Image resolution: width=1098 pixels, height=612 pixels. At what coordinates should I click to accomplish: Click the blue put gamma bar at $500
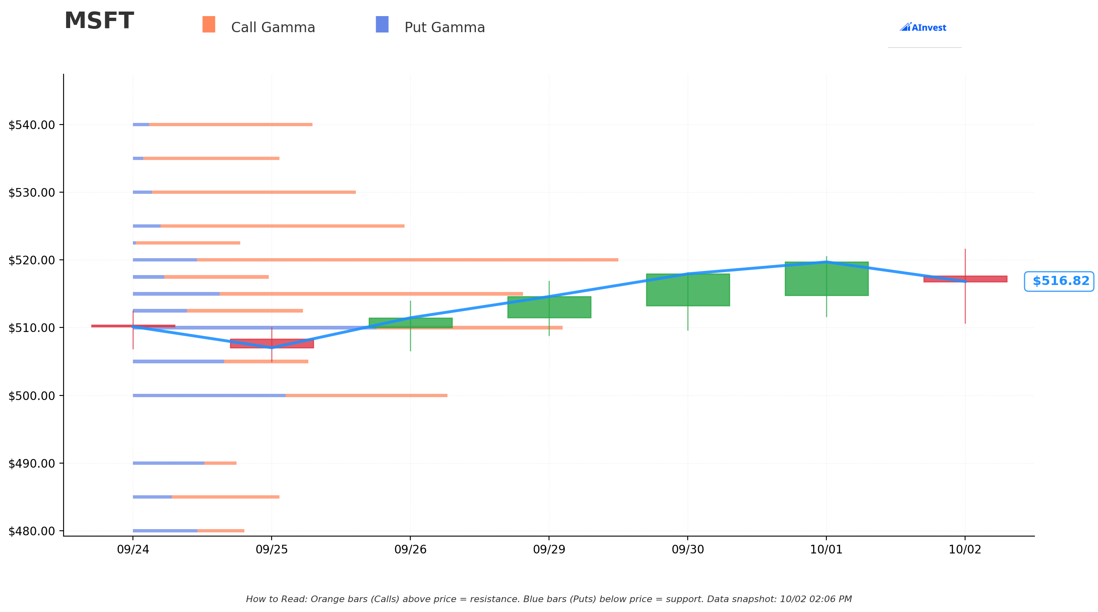pos(209,395)
